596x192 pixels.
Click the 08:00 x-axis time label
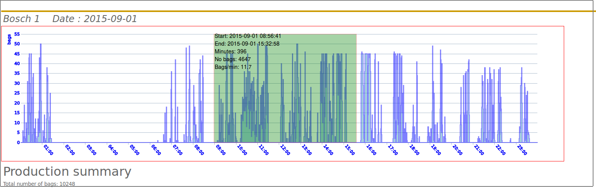[199, 150]
